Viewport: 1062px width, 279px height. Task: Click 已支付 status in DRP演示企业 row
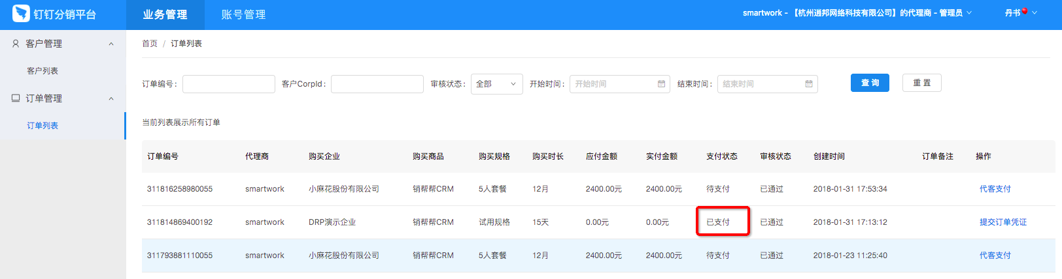718,222
